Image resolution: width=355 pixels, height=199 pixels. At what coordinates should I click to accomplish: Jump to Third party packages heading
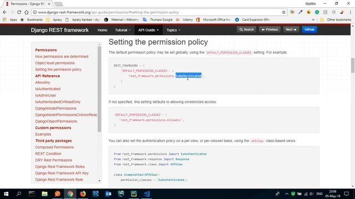pos(53,141)
